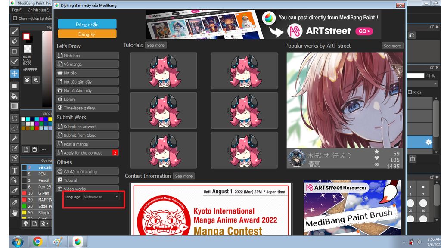Click the Windows Start button

pyautogui.click(x=18, y=242)
